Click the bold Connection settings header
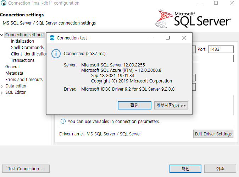The height and width of the screenshot is (177, 239). tap(22, 15)
